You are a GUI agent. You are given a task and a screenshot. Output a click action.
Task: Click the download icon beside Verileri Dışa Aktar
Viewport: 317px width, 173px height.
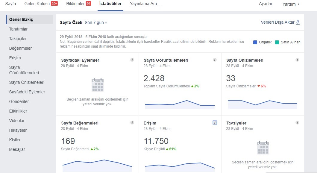[298, 22]
